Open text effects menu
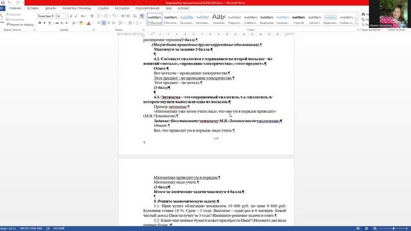The height and width of the screenshot is (231, 411). pyautogui.click(x=74, y=23)
